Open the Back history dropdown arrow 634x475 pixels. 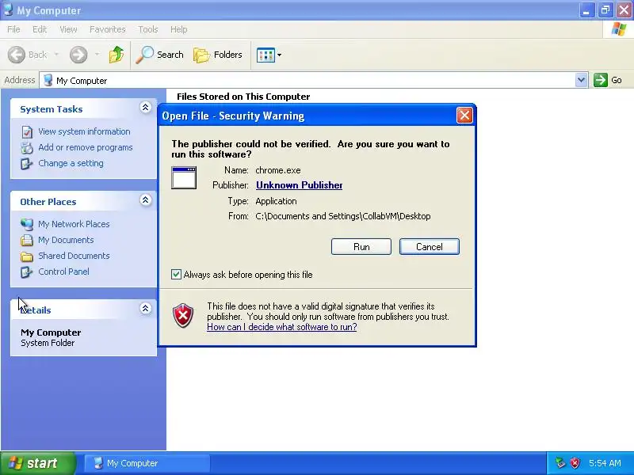56,55
